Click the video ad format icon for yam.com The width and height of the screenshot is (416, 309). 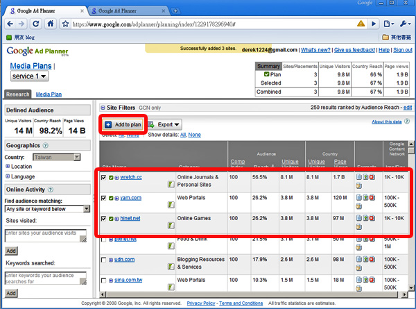click(372, 198)
